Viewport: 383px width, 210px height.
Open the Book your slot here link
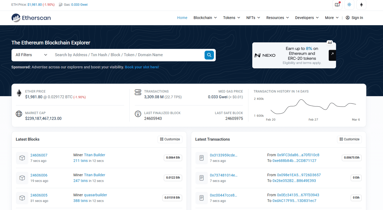(142, 67)
